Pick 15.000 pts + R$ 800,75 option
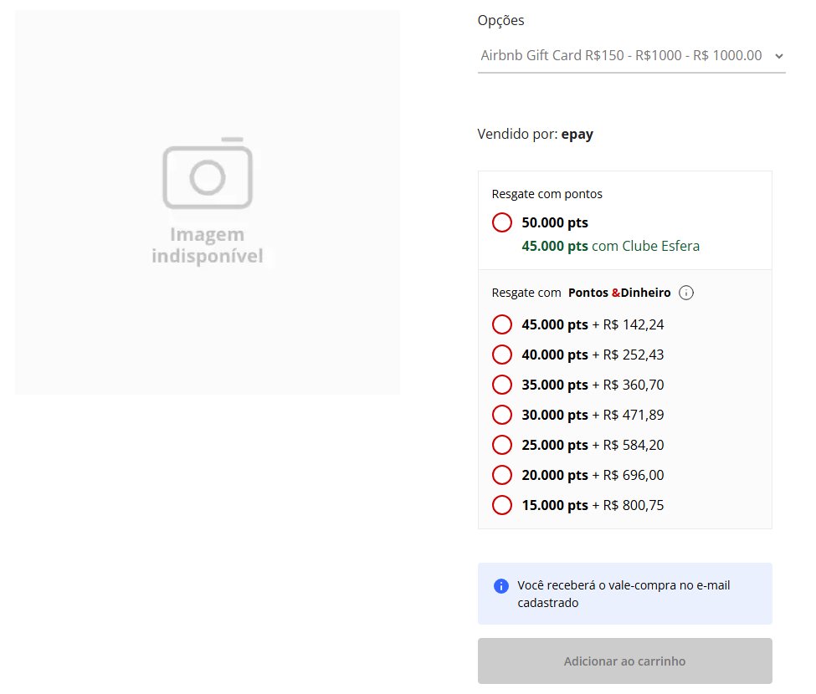This screenshot has width=816, height=694. point(502,505)
